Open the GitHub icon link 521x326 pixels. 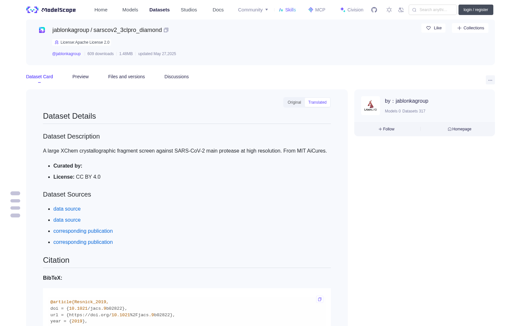click(374, 10)
